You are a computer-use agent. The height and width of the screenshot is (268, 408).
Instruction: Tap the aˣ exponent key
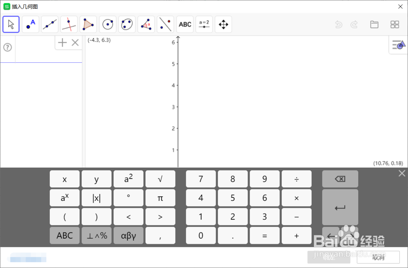point(64,198)
